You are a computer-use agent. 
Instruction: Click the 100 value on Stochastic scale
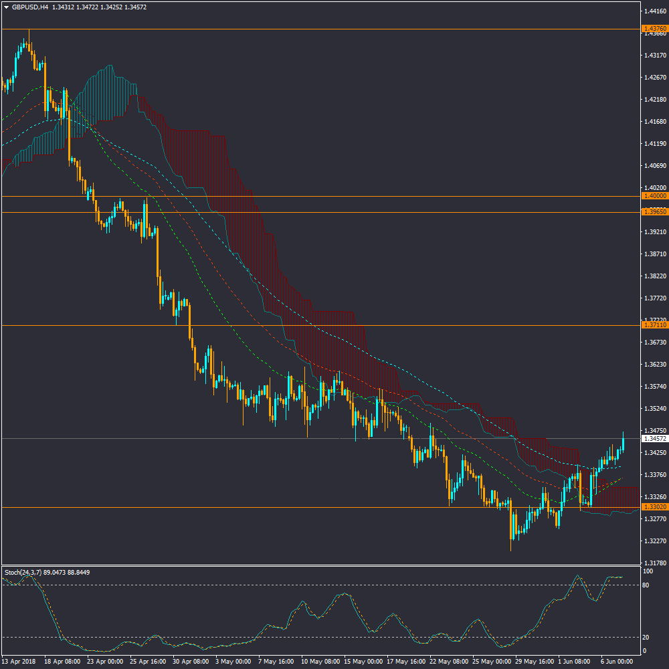pos(648,572)
